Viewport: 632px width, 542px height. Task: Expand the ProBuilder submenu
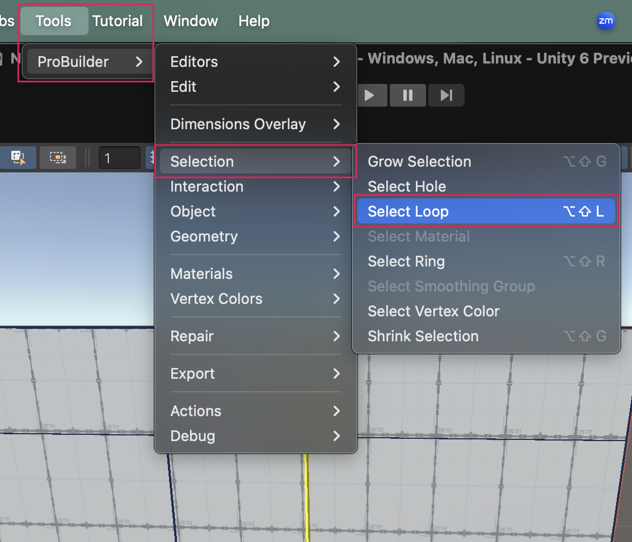90,62
